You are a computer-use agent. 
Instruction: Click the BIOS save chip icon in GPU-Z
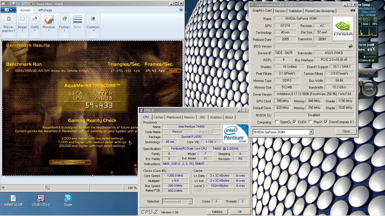tap(351, 46)
